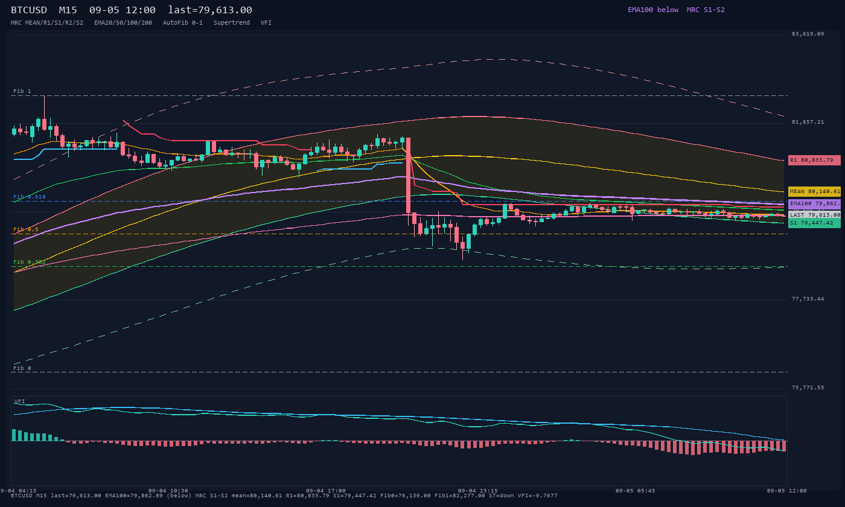Click the MEAN 80,140.61 price tag

[x=814, y=191]
